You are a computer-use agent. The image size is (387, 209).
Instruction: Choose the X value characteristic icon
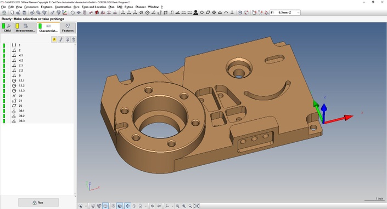[x=122, y=13]
